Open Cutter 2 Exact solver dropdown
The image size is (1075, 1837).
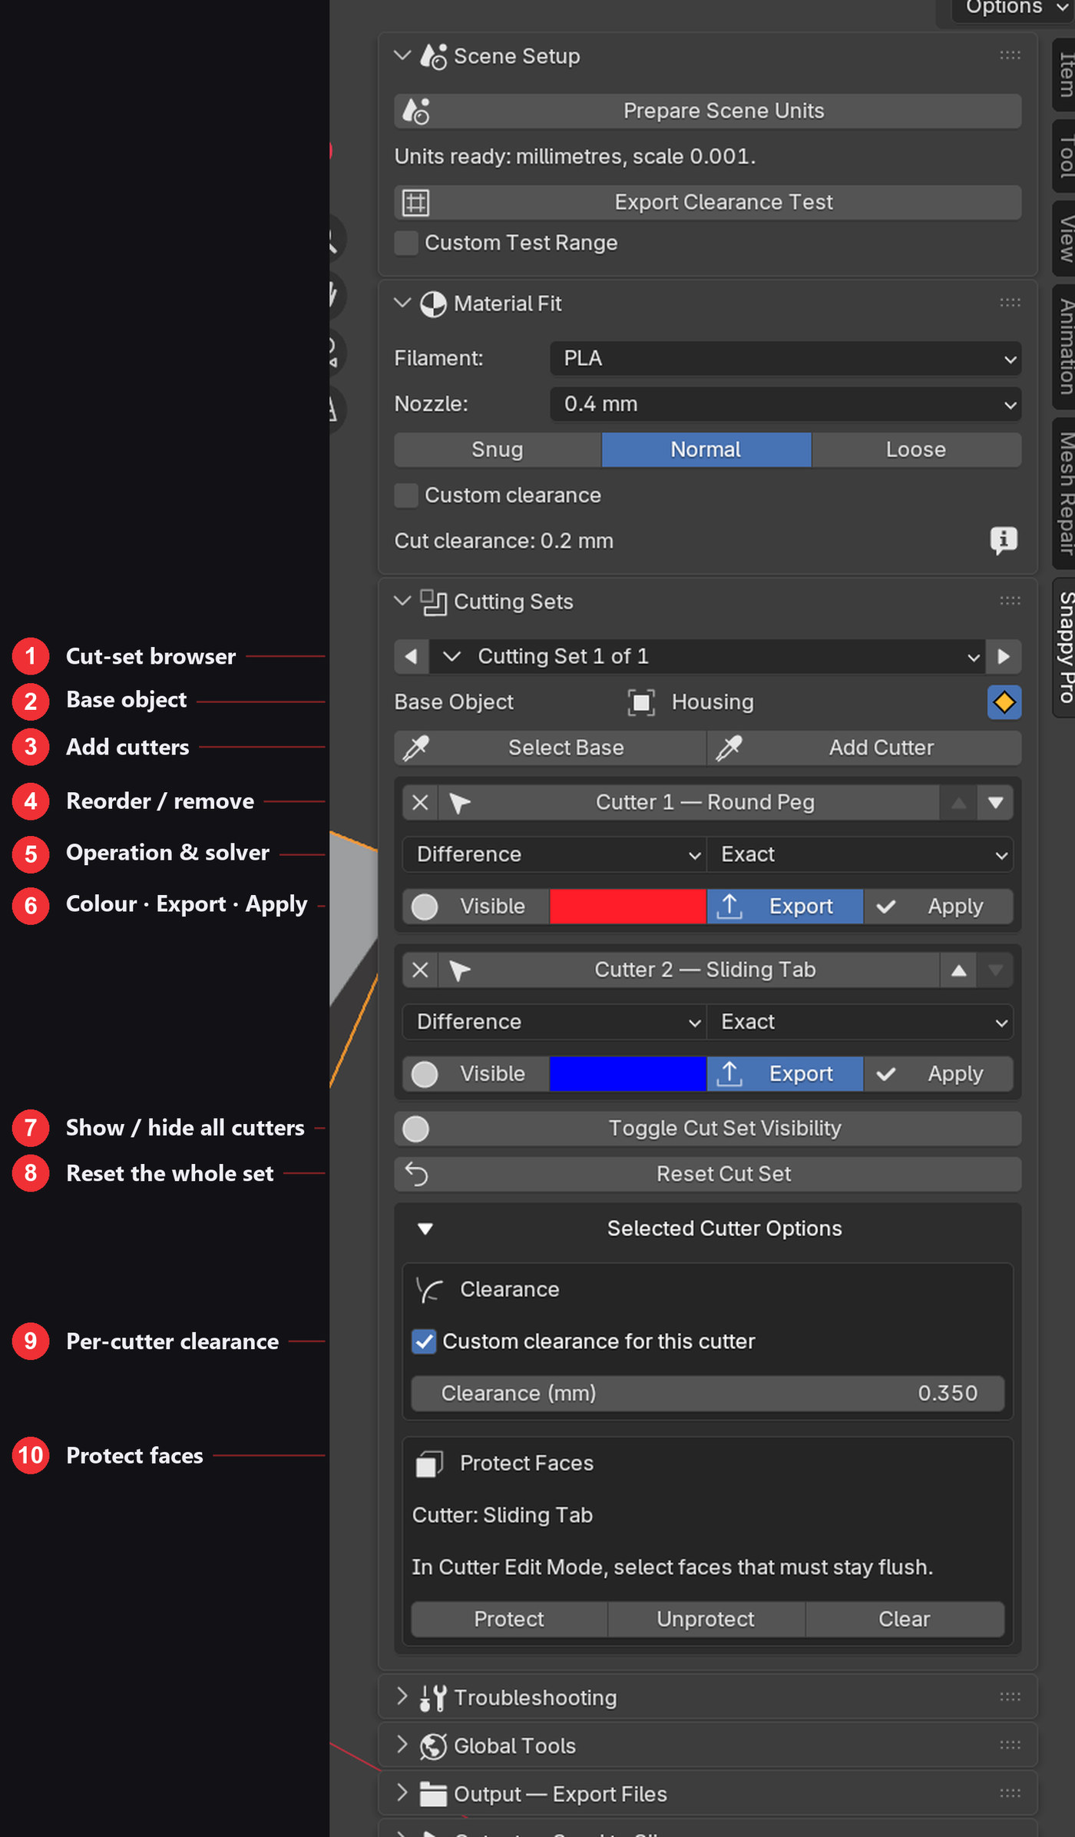tap(860, 1023)
